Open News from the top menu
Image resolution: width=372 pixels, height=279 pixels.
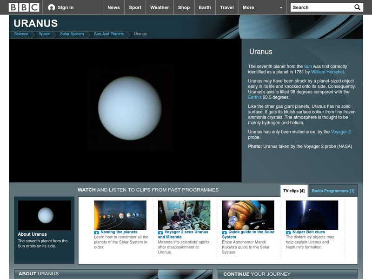tap(113, 7)
